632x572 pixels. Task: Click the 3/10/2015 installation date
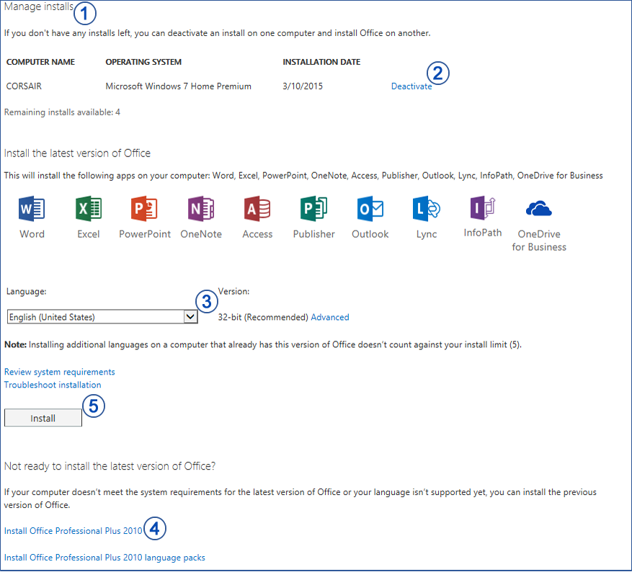[302, 86]
